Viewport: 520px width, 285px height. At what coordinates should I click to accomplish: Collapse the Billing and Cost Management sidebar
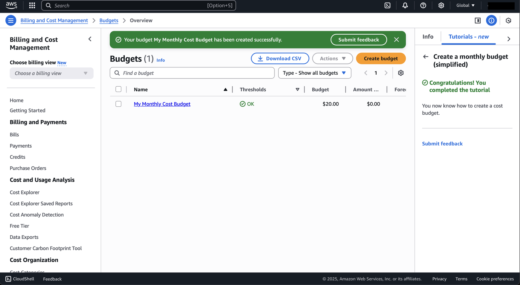click(90, 39)
